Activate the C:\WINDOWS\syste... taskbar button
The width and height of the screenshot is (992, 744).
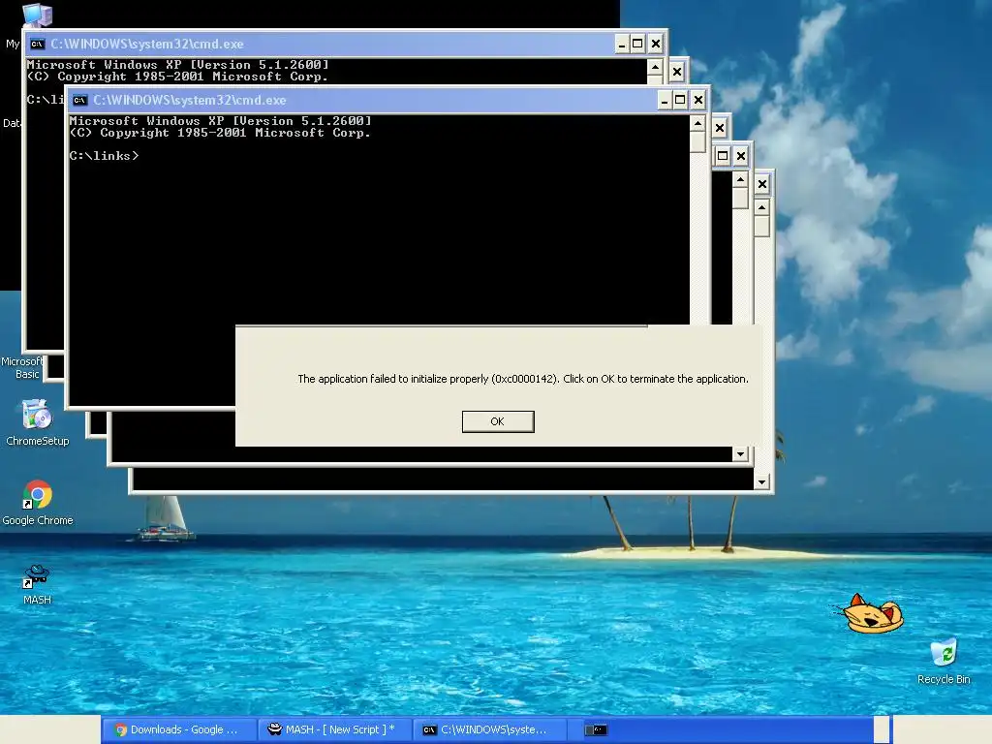tap(490, 729)
